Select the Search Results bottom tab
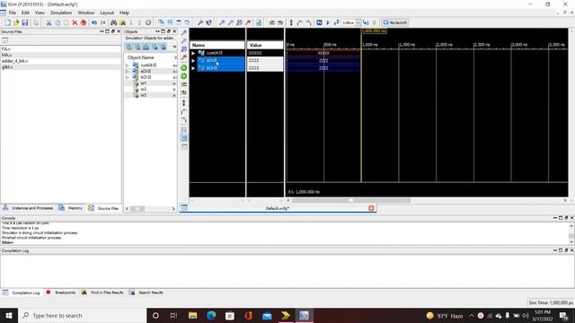Image resolution: width=575 pixels, height=323 pixels. (146, 292)
